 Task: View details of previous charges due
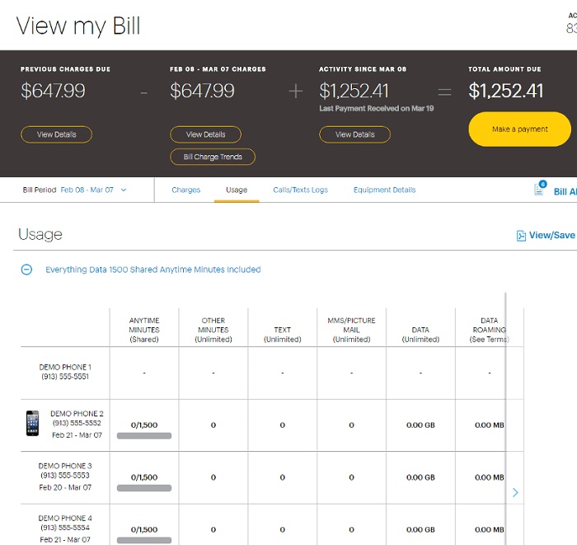[56, 134]
